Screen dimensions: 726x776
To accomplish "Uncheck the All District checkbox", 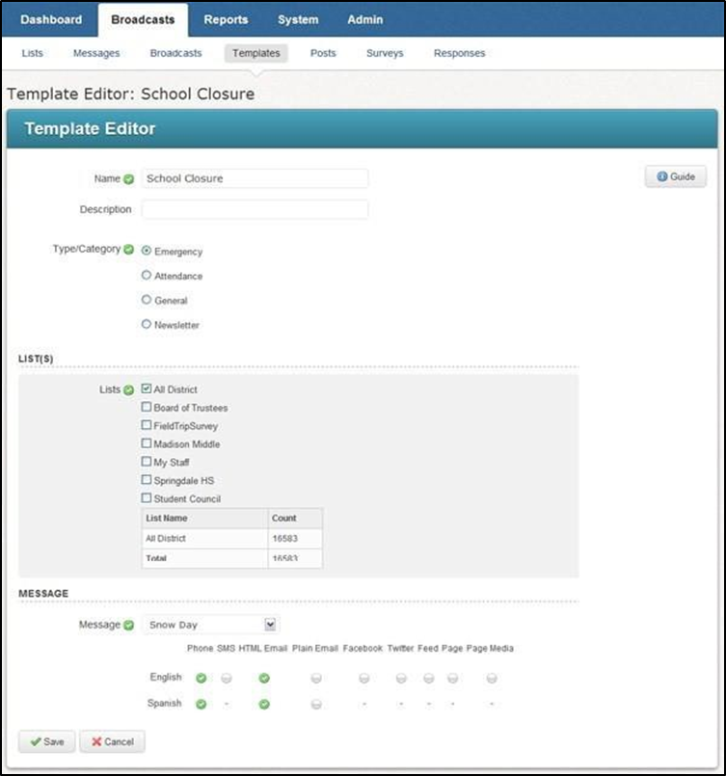I will (147, 388).
